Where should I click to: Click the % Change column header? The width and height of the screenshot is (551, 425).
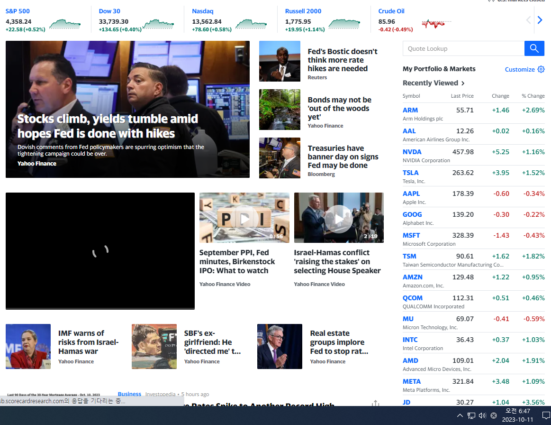[533, 96]
